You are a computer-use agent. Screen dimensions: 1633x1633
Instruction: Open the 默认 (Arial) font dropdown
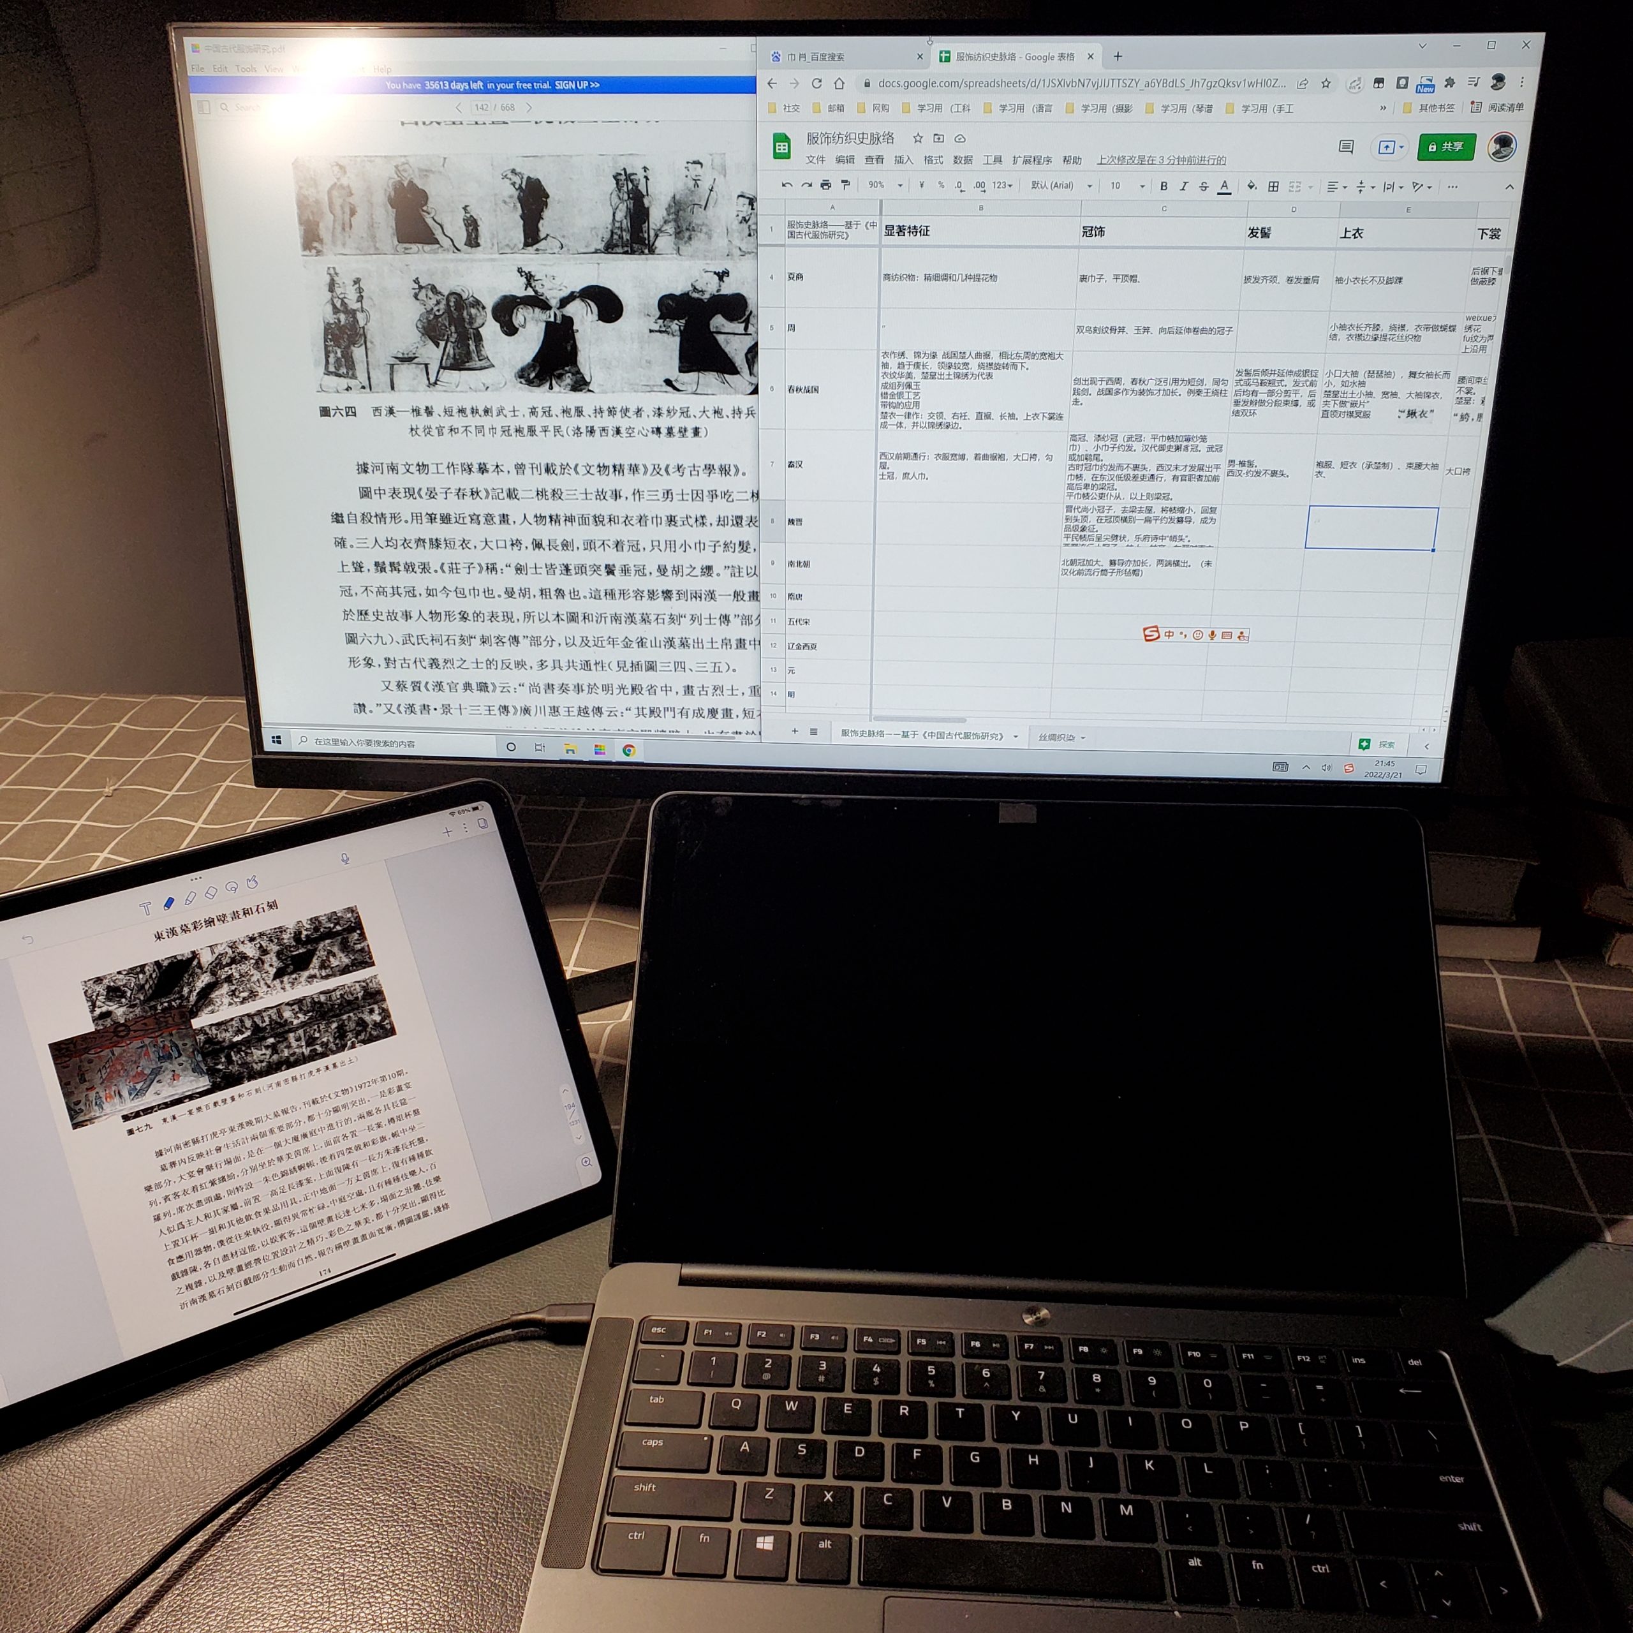[1061, 185]
